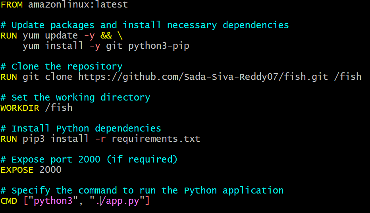
Task: Click the comment 'Update packages and install necessary dependencies'
Action: click(x=145, y=25)
